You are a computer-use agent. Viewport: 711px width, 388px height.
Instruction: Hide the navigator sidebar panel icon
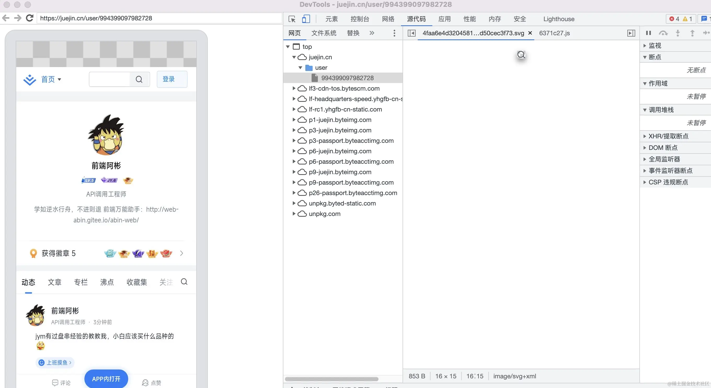pos(411,33)
